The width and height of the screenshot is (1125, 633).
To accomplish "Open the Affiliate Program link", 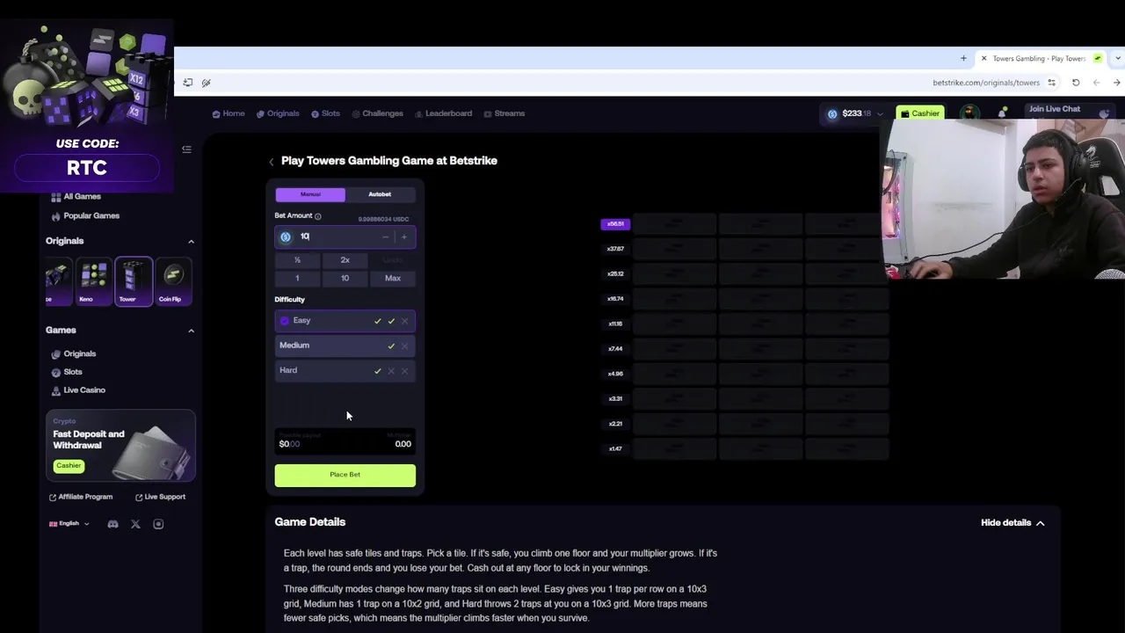I will 81,498.
